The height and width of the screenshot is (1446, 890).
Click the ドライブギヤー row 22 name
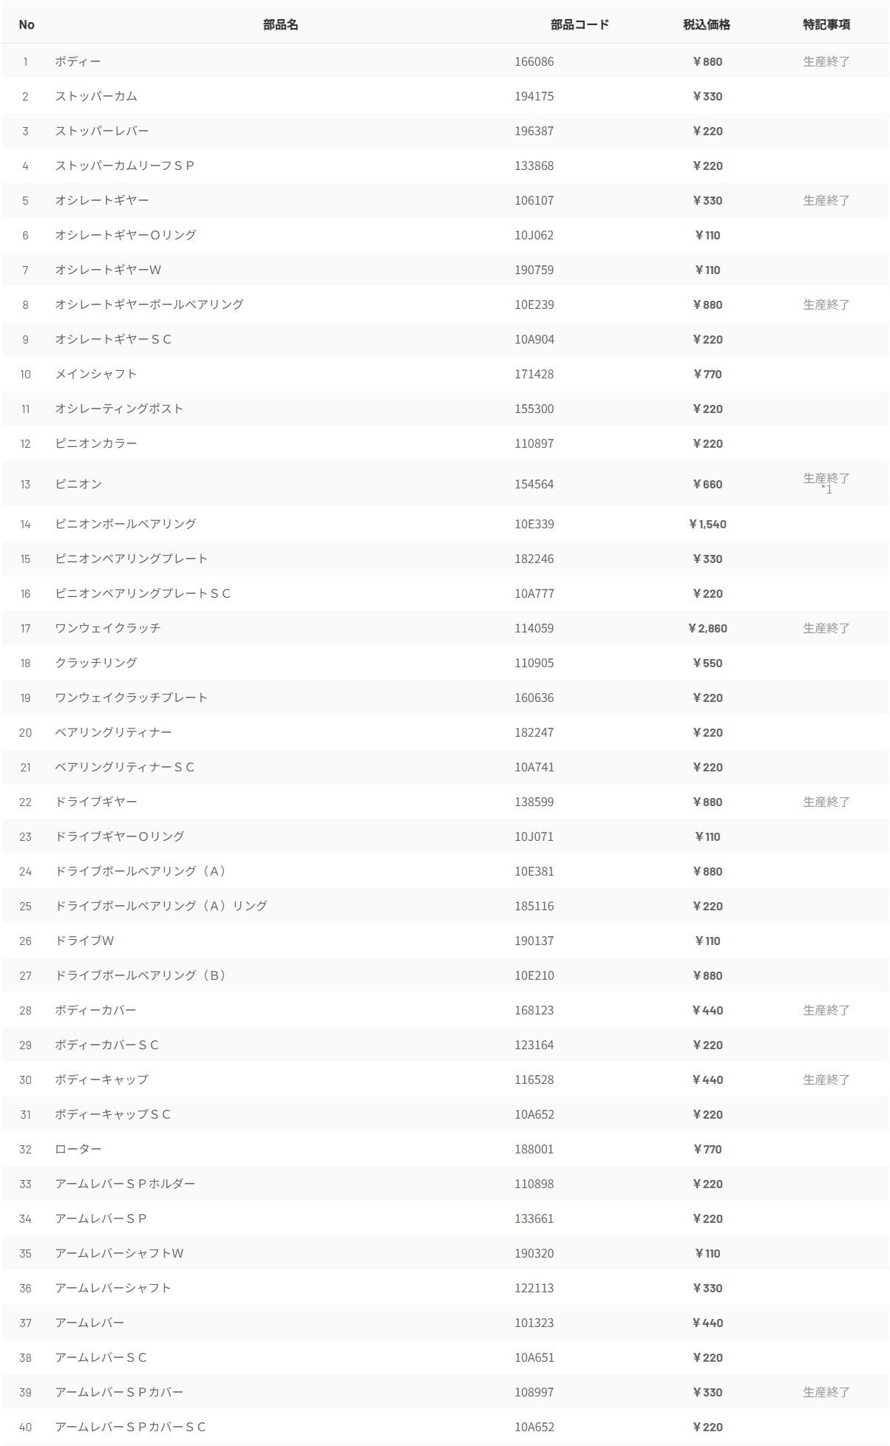[x=95, y=802]
